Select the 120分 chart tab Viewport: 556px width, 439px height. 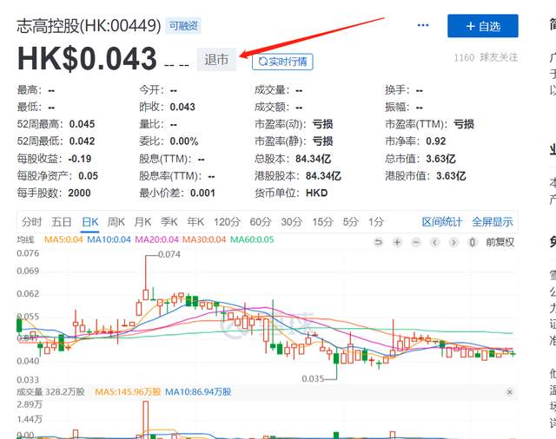point(227,222)
